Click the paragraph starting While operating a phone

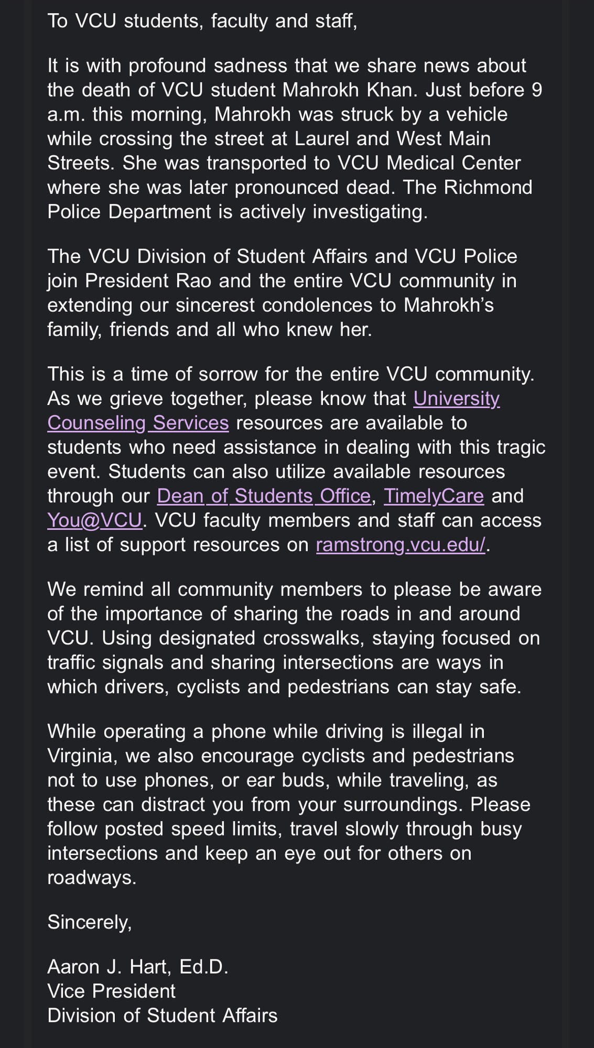288,792
